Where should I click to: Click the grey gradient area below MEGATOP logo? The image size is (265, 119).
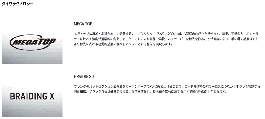pos(32,58)
